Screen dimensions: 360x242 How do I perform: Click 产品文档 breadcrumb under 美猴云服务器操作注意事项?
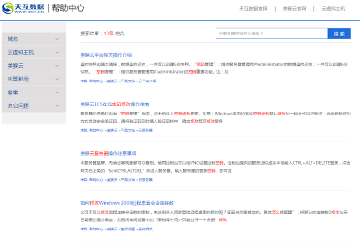click(x=128, y=180)
